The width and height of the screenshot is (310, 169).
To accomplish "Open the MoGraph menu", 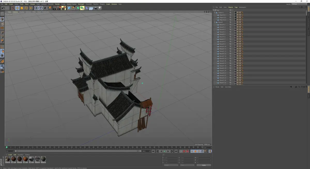I will click(81, 4).
